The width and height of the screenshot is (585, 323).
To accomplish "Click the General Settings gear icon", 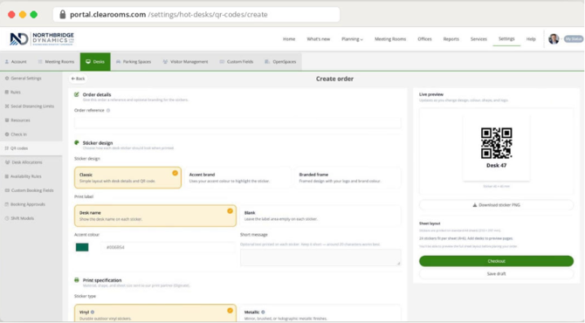I will tap(7, 79).
